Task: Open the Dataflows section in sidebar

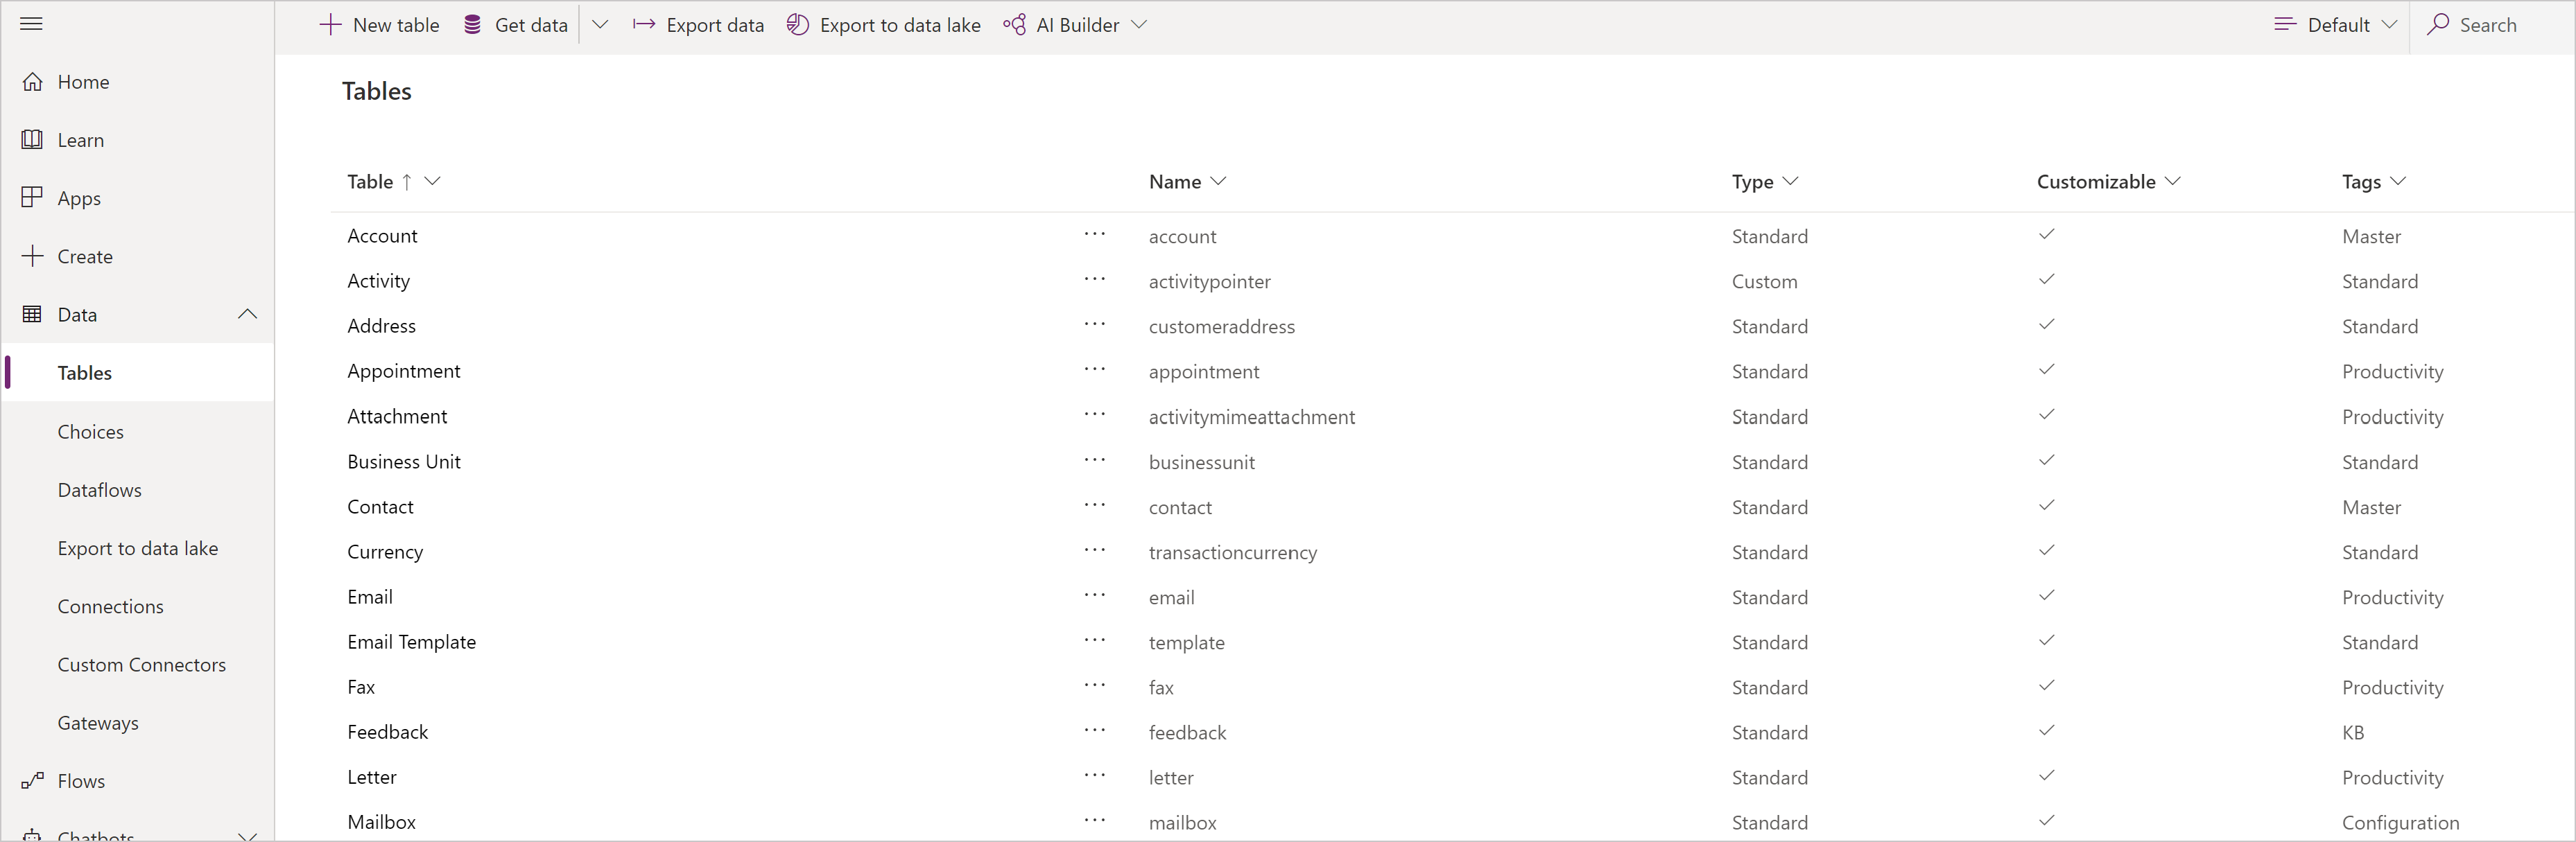Action: (98, 489)
